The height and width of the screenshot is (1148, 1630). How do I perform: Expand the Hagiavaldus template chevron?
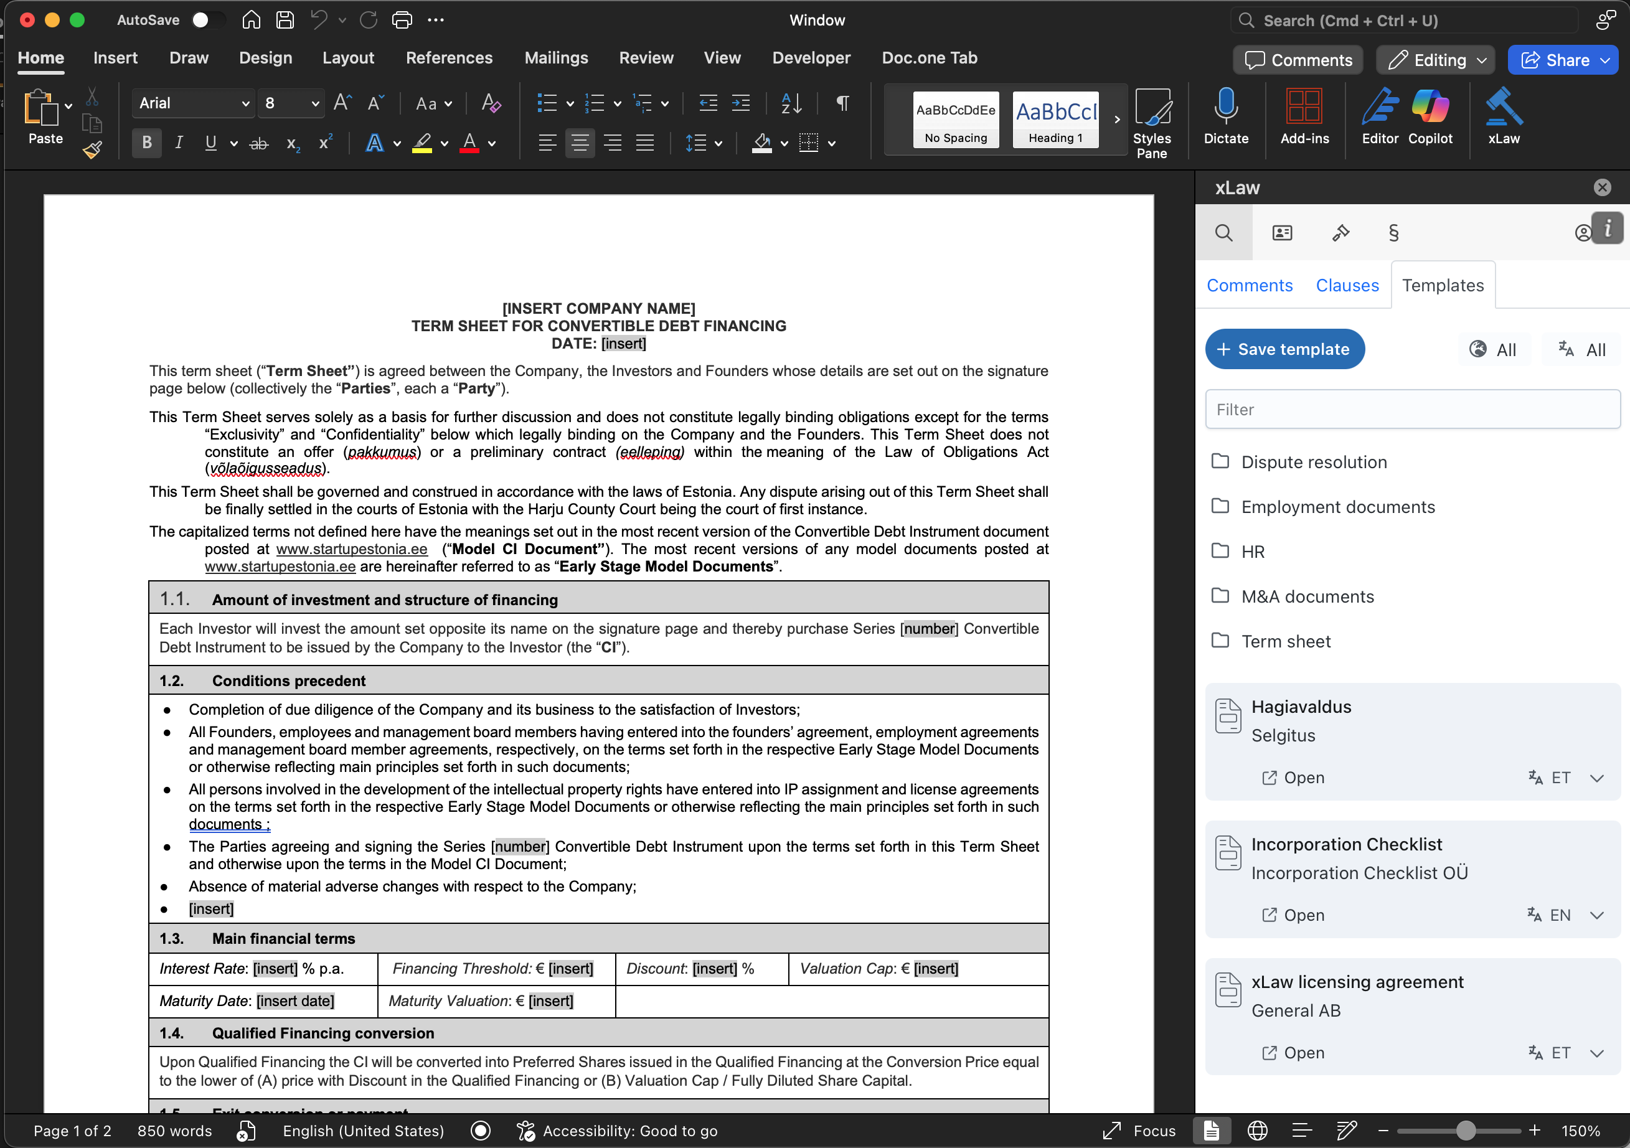[1596, 778]
